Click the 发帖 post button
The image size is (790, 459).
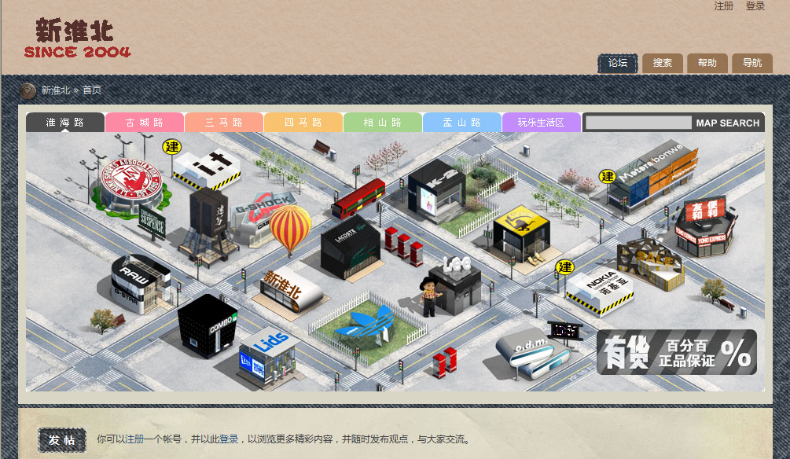click(x=62, y=440)
